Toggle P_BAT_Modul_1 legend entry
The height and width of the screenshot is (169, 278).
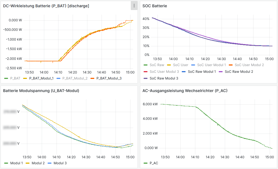point(41,78)
